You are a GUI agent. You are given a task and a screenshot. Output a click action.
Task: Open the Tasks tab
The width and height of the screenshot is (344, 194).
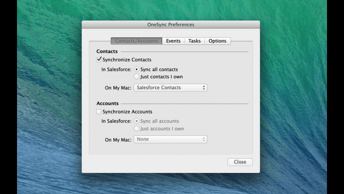tap(195, 41)
